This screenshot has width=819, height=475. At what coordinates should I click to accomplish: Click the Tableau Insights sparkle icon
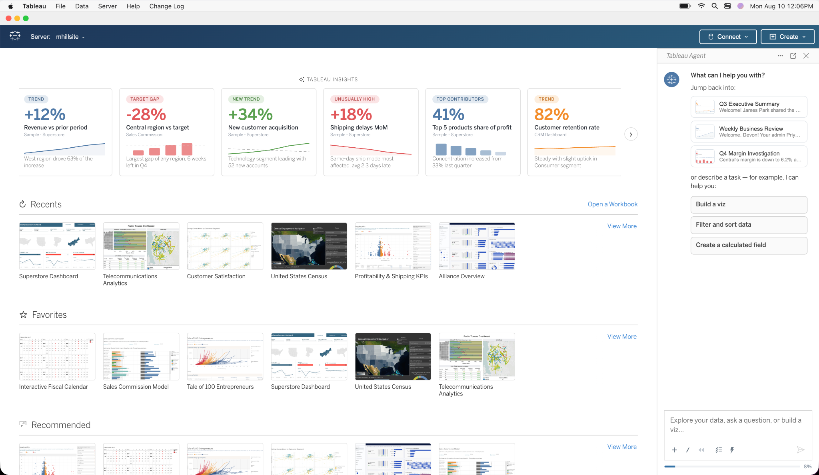pyautogui.click(x=302, y=79)
